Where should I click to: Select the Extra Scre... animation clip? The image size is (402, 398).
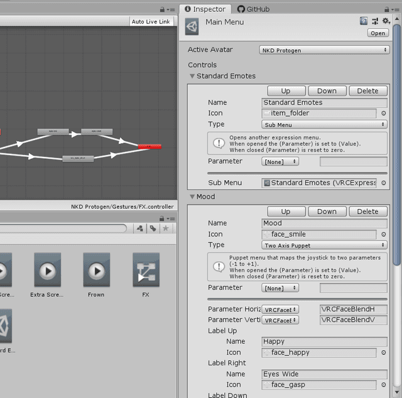48,275
